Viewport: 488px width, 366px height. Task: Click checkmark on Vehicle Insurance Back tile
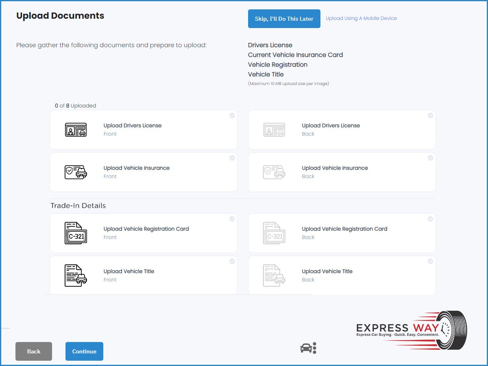430,158
